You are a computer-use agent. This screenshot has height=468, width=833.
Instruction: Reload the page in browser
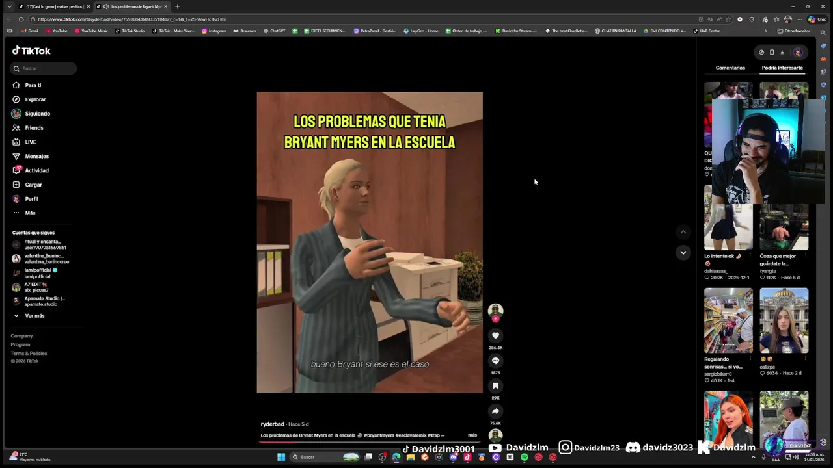point(21,19)
